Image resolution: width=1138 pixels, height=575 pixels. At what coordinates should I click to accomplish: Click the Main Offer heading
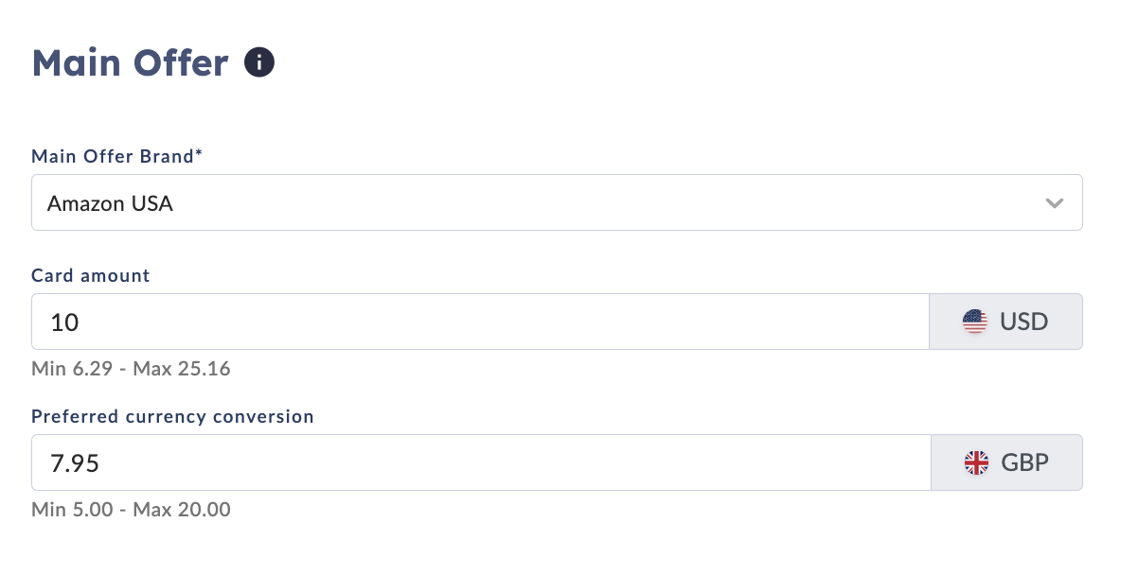point(131,63)
